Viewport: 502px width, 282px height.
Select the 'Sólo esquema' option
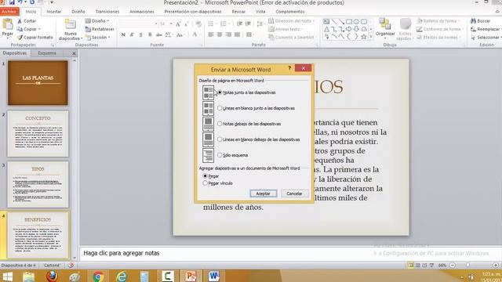click(220, 155)
